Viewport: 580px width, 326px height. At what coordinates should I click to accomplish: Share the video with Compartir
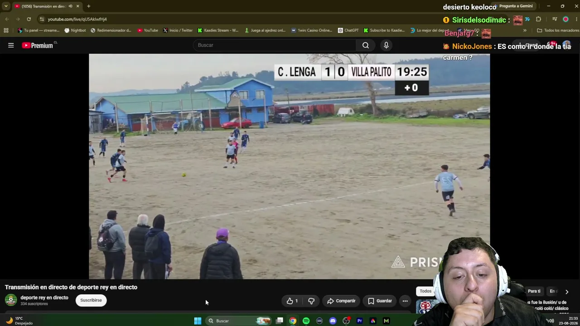click(341, 301)
